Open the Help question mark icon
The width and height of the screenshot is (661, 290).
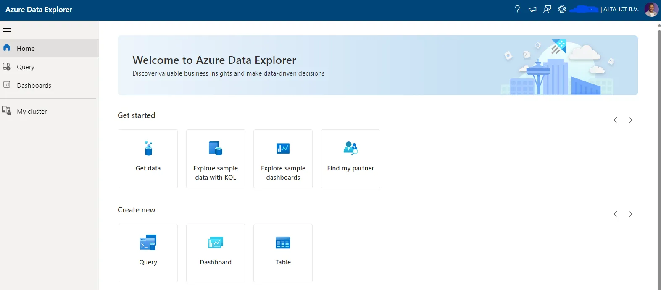[517, 9]
